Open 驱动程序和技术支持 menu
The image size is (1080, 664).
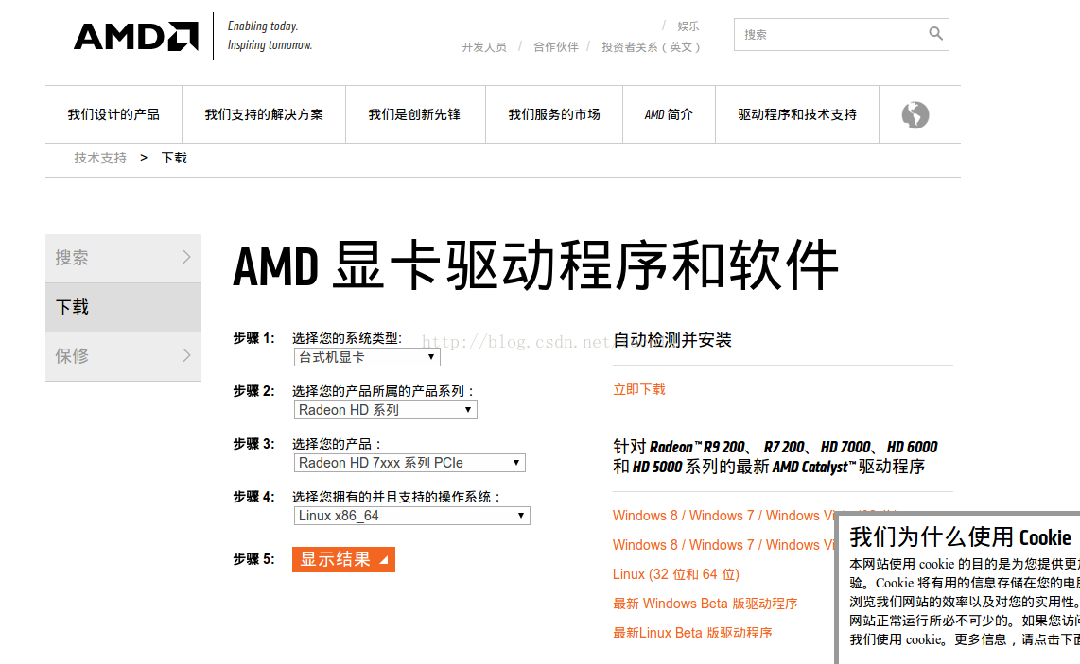tap(797, 114)
